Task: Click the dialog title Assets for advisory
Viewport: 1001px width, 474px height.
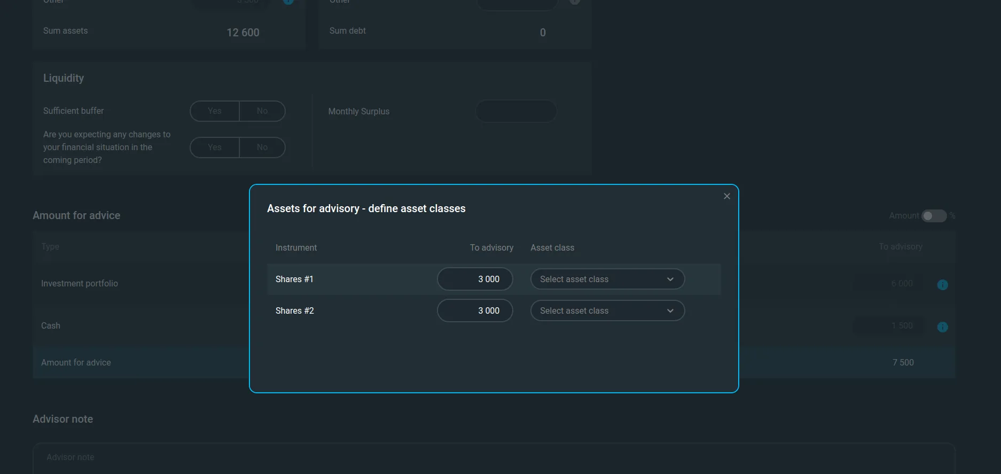Action: pyautogui.click(x=366, y=208)
